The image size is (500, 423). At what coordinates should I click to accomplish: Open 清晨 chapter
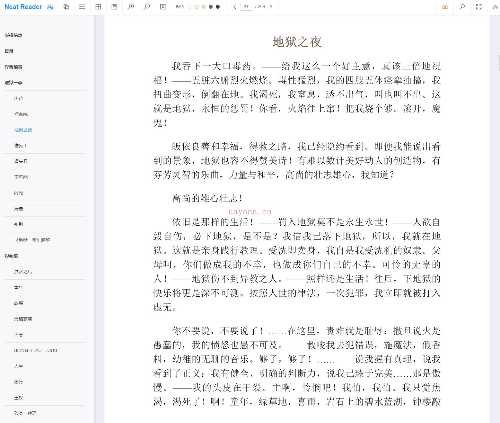[x=19, y=209]
